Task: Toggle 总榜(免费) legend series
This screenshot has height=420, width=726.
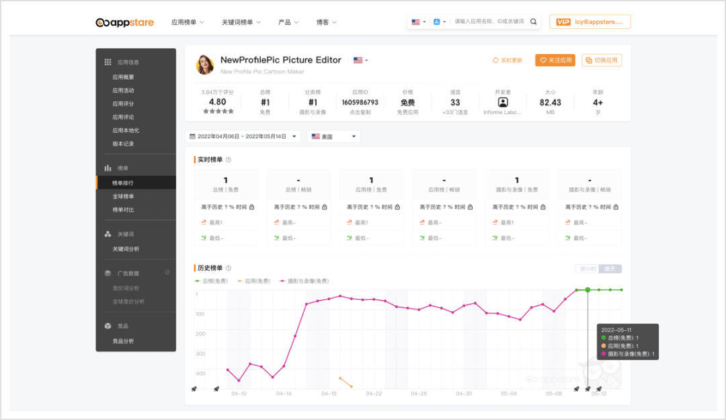Action: [x=211, y=281]
